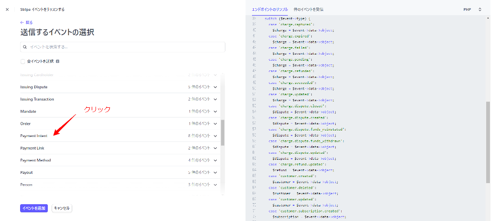Screen dimensions: 491x221
Task: Close the Stripe event listener dialog
Action: pyautogui.click(x=7, y=9)
